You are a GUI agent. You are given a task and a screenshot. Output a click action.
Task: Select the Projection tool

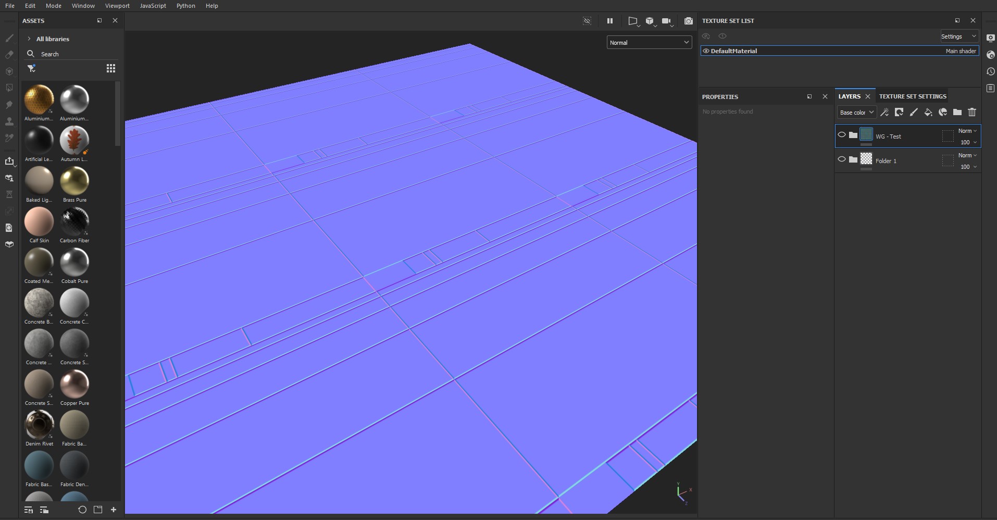[x=9, y=71]
